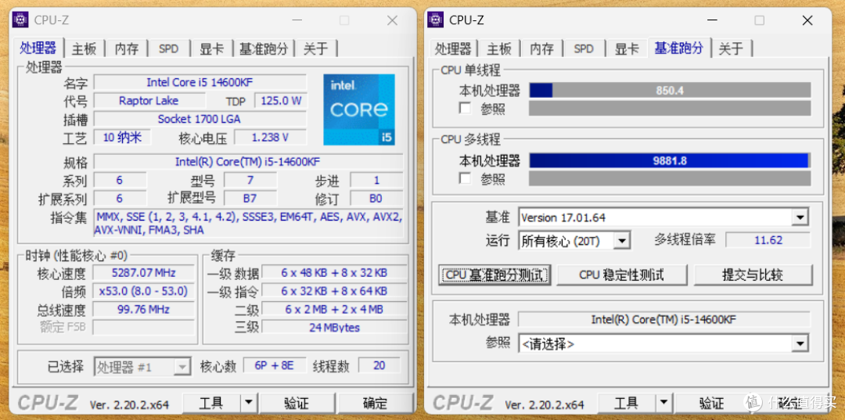This screenshot has height=420, width=845.
Task: Open 显卡 tab in right window
Action: [x=627, y=48]
